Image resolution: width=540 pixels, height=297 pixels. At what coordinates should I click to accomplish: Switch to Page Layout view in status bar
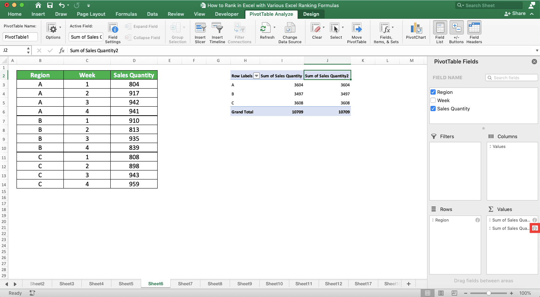441,293
